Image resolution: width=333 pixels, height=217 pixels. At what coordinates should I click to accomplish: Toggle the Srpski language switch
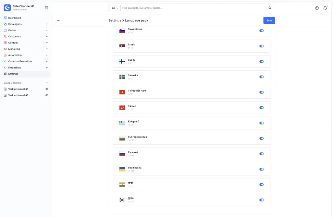click(x=261, y=46)
